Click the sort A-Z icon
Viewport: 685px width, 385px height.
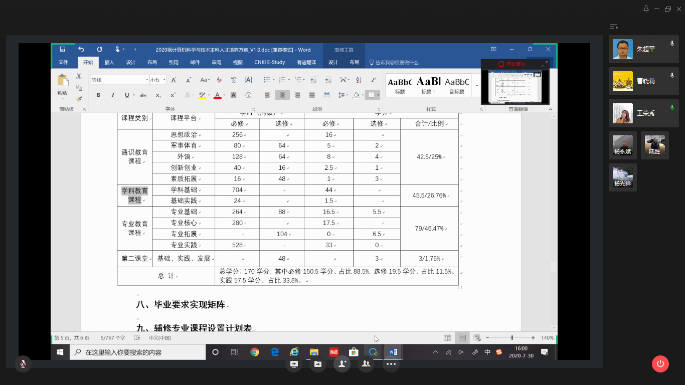pos(359,80)
